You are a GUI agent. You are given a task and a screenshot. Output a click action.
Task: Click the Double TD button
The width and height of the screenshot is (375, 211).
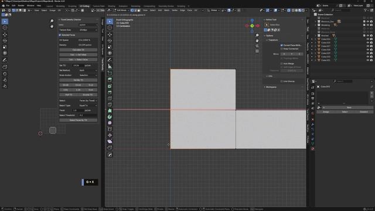pyautogui.click(x=88, y=95)
